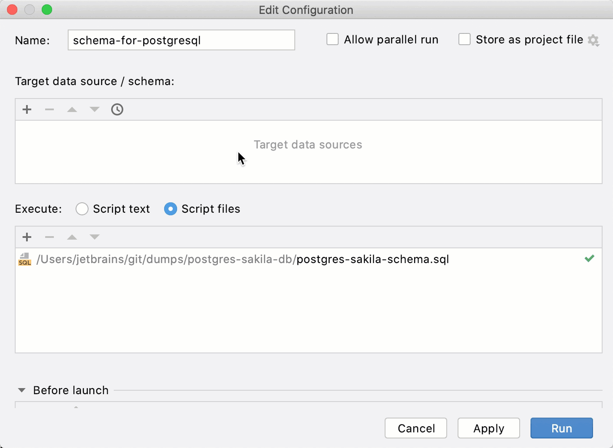
Task: Open the Store as project file settings gear
Action: tap(594, 40)
